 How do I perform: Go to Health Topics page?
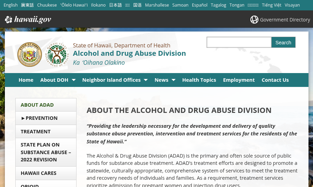point(199,80)
